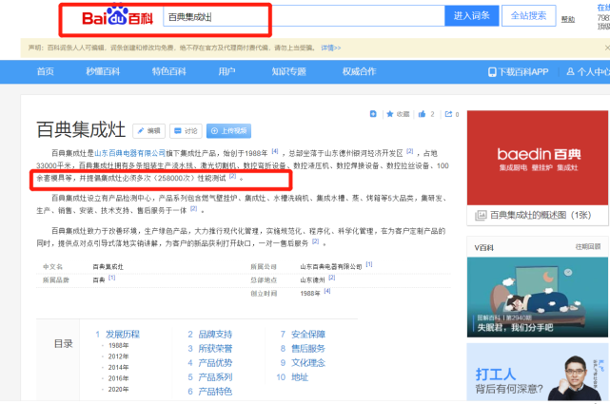Go to the 首页 tab
The width and height of the screenshot is (610, 404).
click(x=46, y=71)
